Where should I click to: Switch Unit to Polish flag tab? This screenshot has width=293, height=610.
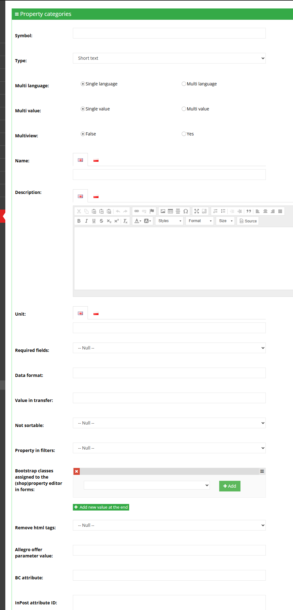96,313
